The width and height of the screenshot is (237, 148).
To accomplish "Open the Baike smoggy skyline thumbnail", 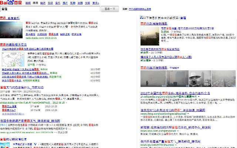I will [11, 30].
